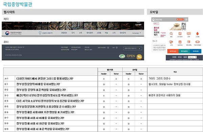Click the note '가이드 그리드 미준수'

159,78
